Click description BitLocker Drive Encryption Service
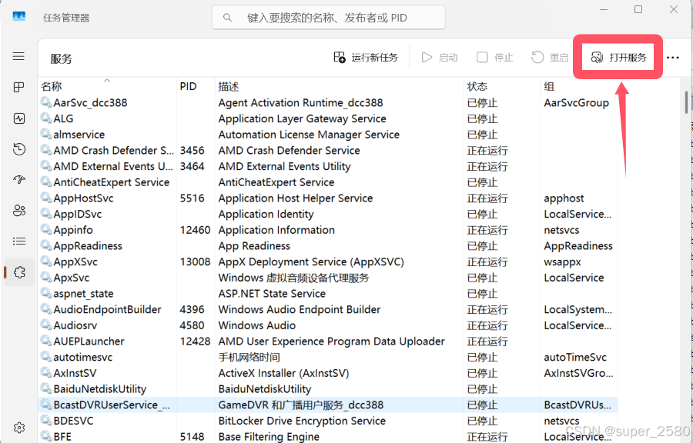693x443 pixels. point(302,421)
